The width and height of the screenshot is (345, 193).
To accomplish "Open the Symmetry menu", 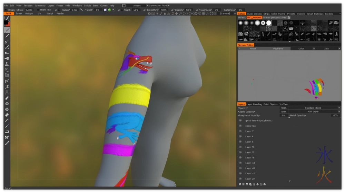I will 40,6.
